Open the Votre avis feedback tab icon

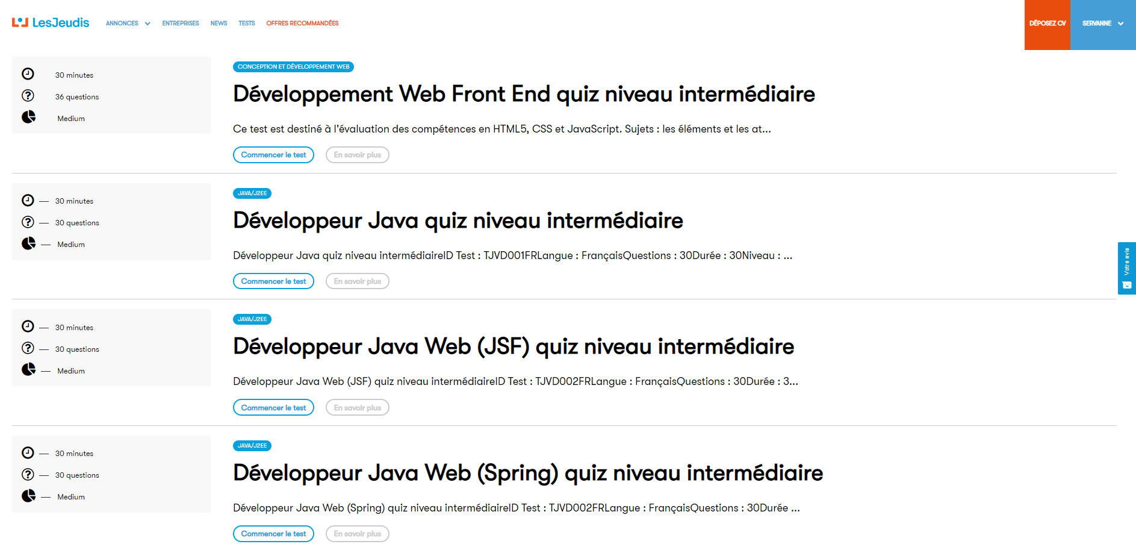[1127, 285]
